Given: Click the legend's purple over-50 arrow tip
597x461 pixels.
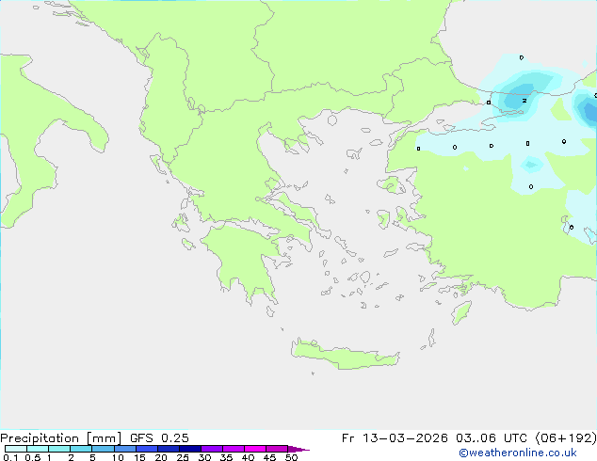Looking at the screenshot, I should [298, 449].
